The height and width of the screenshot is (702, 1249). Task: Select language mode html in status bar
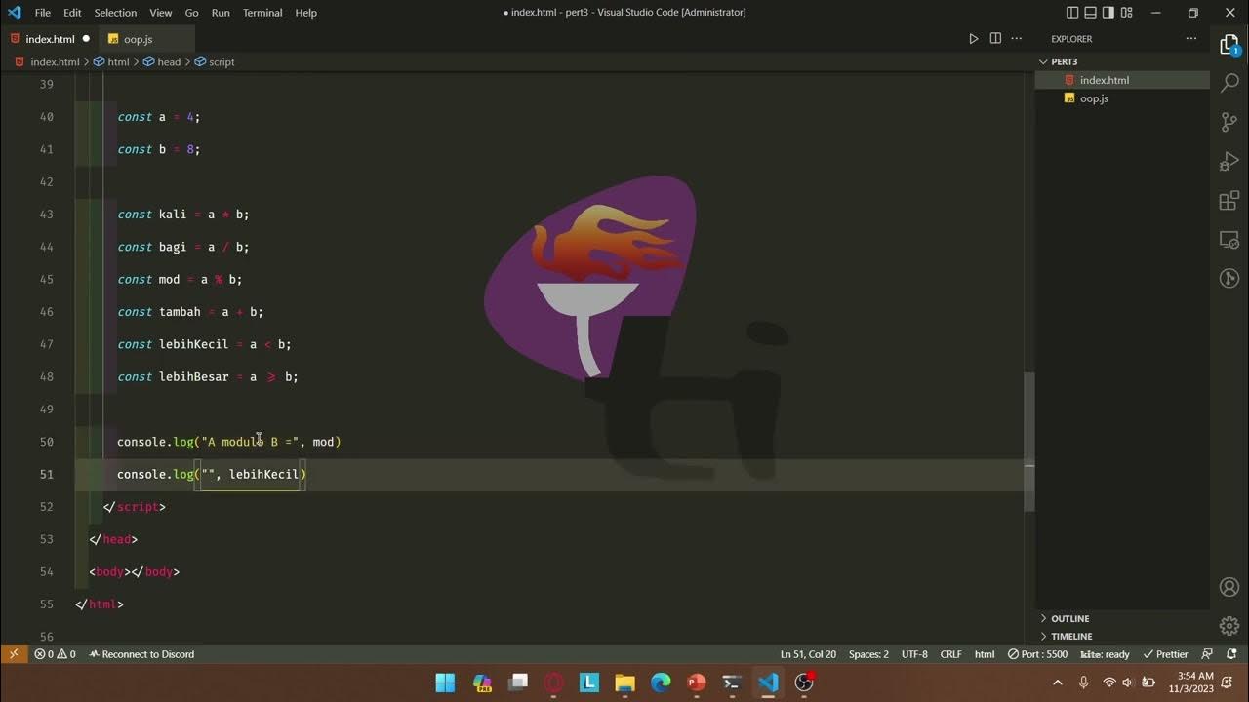tap(985, 654)
